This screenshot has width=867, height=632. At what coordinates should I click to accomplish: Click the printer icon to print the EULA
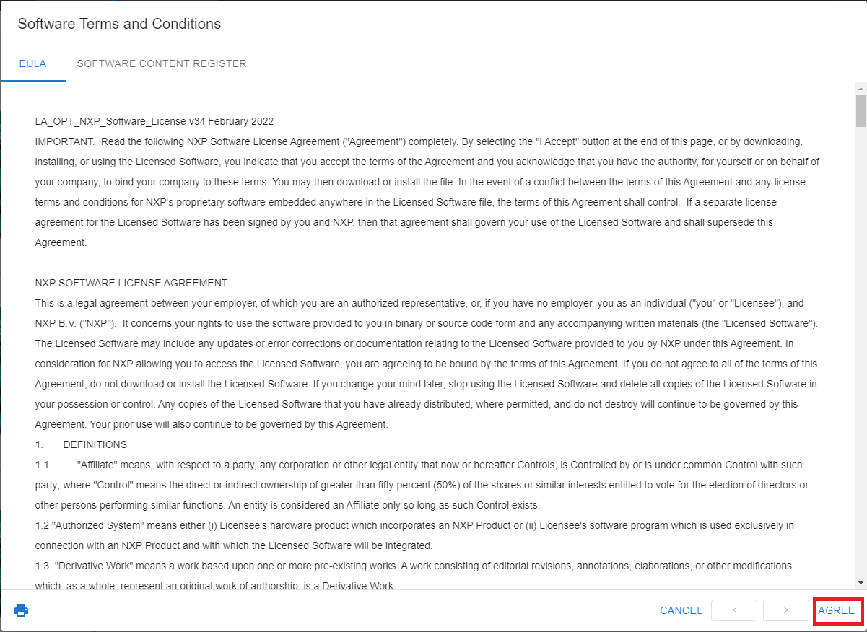pyautogui.click(x=21, y=610)
